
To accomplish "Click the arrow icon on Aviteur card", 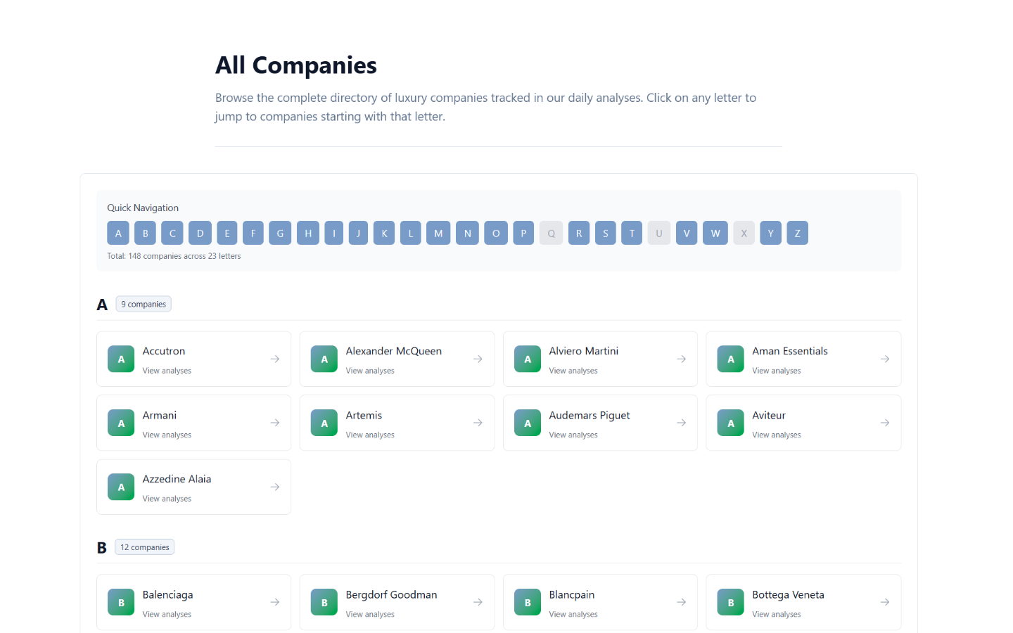I will tap(885, 423).
